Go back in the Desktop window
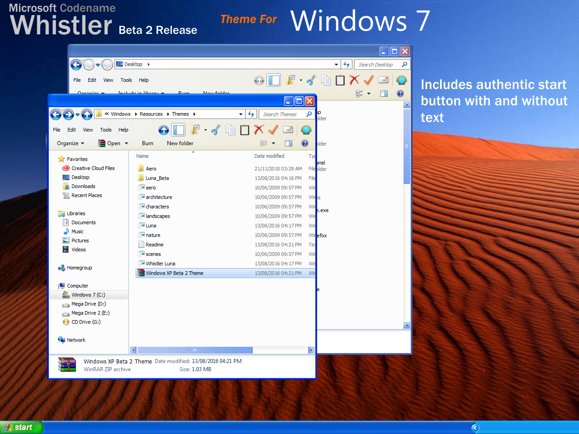Image resolution: width=579 pixels, height=434 pixels. pos(76,65)
